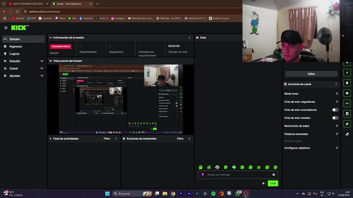Viewport: 353px width, 198px height.
Task: Click the document note icon in right sidebar
Action: click(347, 83)
